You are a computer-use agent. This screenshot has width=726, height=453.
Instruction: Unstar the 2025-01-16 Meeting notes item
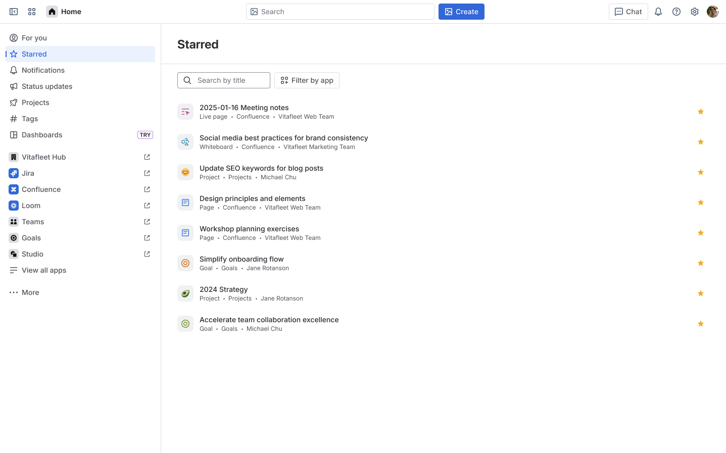point(701,112)
